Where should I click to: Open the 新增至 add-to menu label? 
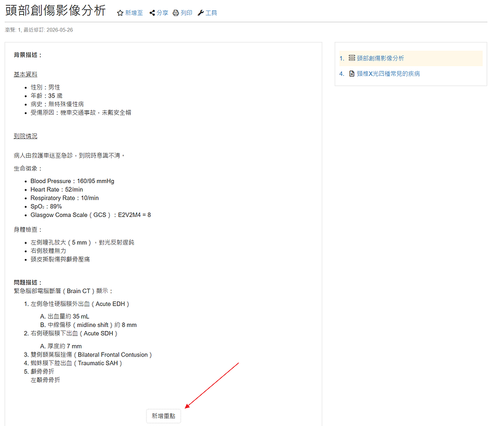(134, 13)
